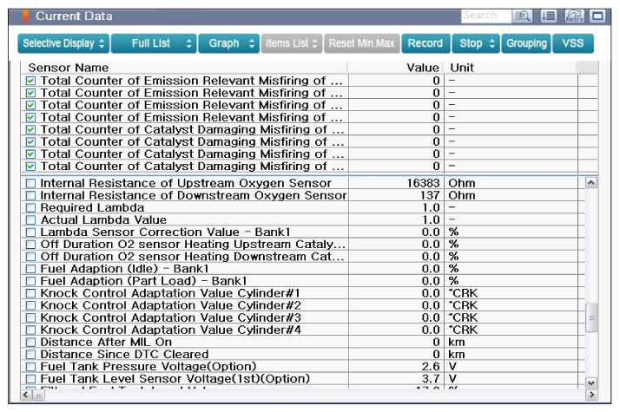This screenshot has height=412, width=620.
Task: Check Fuel Tank Pressure Voltage(Option)
Action: click(x=30, y=367)
